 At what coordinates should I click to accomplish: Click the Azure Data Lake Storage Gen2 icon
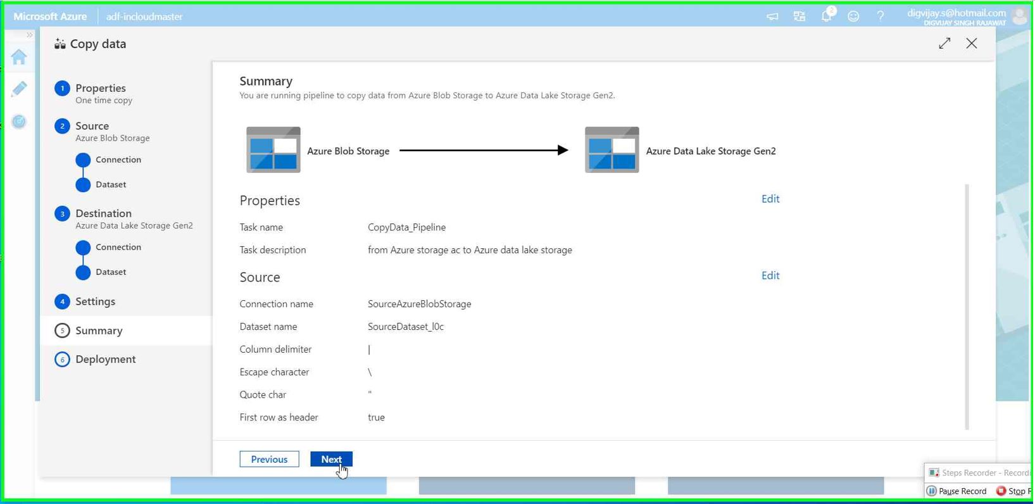[x=612, y=150]
